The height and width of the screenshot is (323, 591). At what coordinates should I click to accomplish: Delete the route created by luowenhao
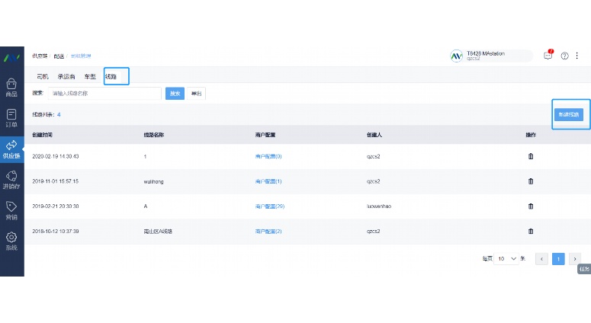click(531, 206)
